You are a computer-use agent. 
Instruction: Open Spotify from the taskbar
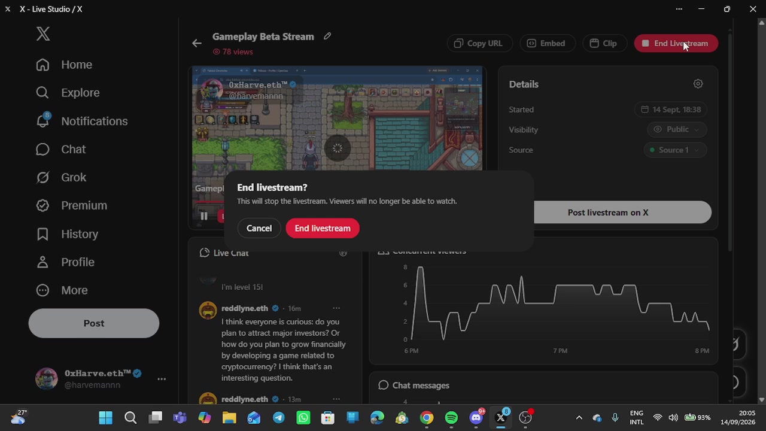451,418
